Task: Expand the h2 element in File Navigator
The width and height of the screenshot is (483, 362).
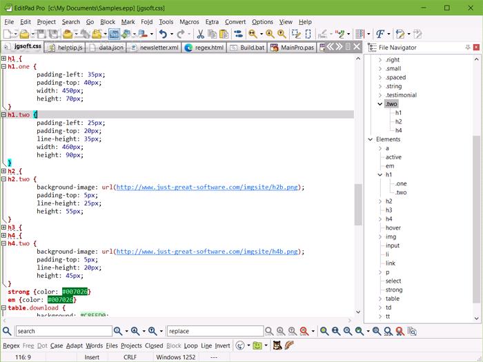Action: tap(379, 201)
